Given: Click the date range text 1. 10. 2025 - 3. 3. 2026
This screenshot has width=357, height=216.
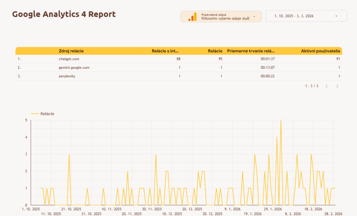Looking at the screenshot, I should coord(293,16).
